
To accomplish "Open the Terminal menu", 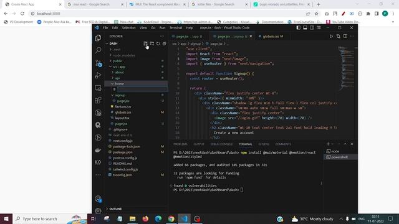I will pos(176,27).
